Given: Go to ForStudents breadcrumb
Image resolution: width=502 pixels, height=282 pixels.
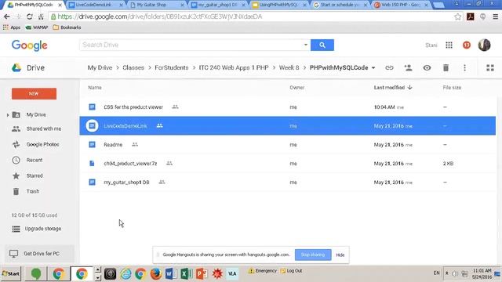Looking at the screenshot, I should point(171,68).
